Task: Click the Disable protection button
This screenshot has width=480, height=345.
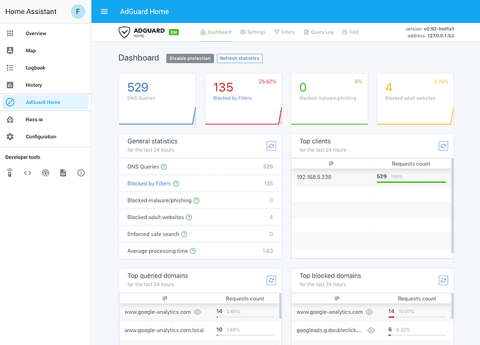Action: click(x=190, y=58)
